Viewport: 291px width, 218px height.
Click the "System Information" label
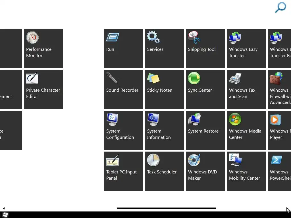(159, 134)
